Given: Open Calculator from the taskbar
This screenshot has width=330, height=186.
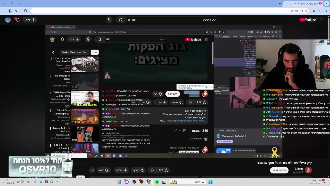Looking at the screenshot, I should [x=119, y=182].
